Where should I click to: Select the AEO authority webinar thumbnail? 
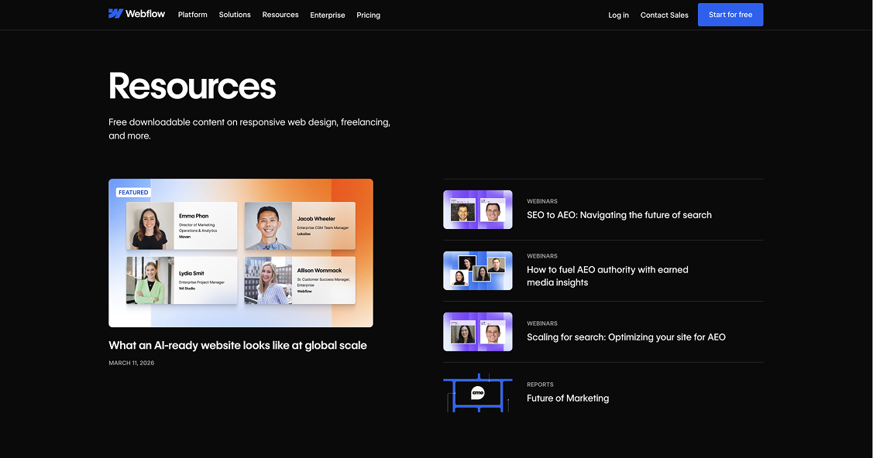(477, 270)
